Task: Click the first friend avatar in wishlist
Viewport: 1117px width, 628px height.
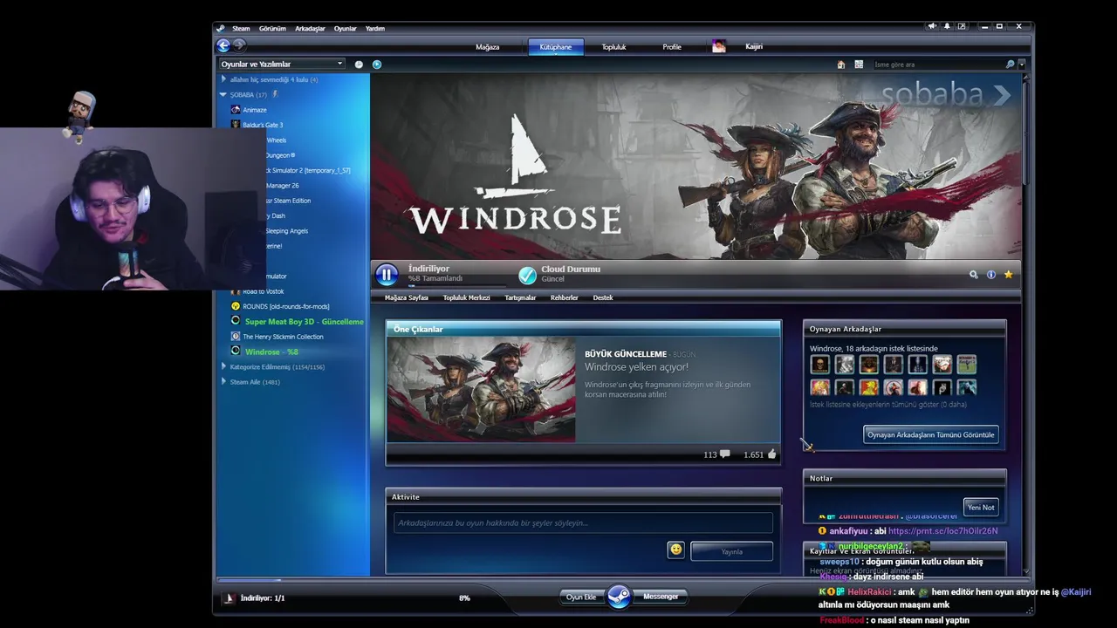Action: (x=819, y=365)
